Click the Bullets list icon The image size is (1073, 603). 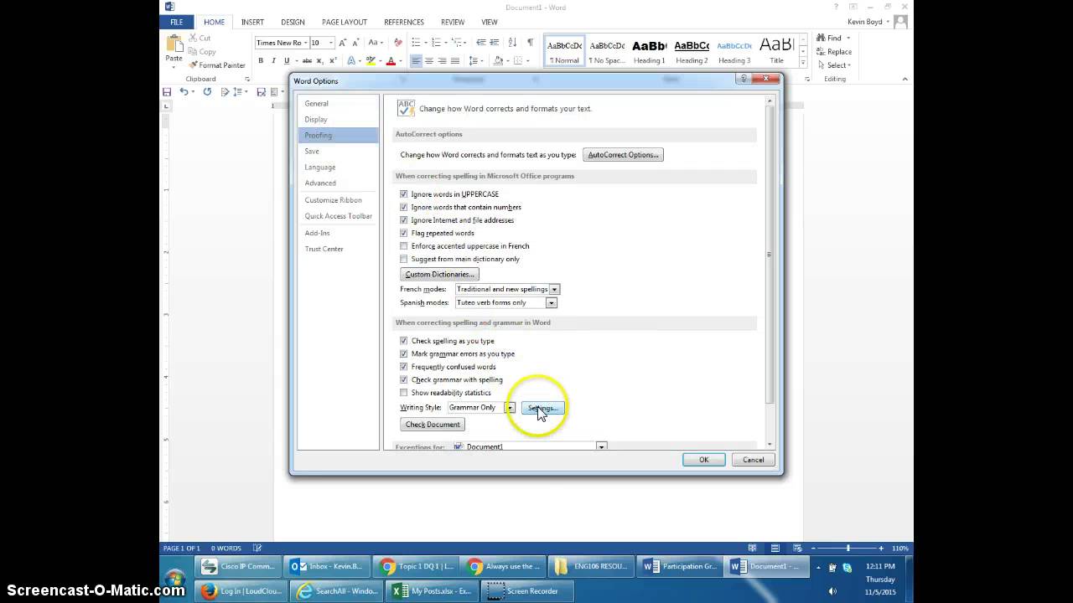[x=414, y=43]
